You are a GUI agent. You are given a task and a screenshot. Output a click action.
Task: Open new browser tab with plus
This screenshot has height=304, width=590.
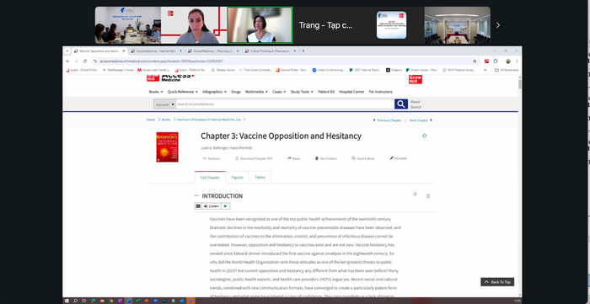point(303,51)
